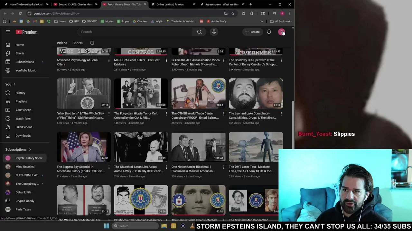Open Paris Texas subscription channel
The height and width of the screenshot is (231, 412).
click(25, 209)
